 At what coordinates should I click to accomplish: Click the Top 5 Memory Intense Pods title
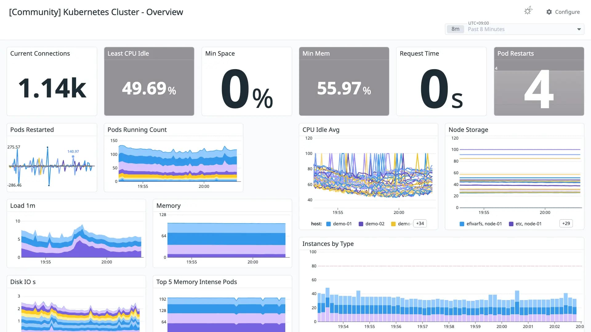(x=197, y=282)
